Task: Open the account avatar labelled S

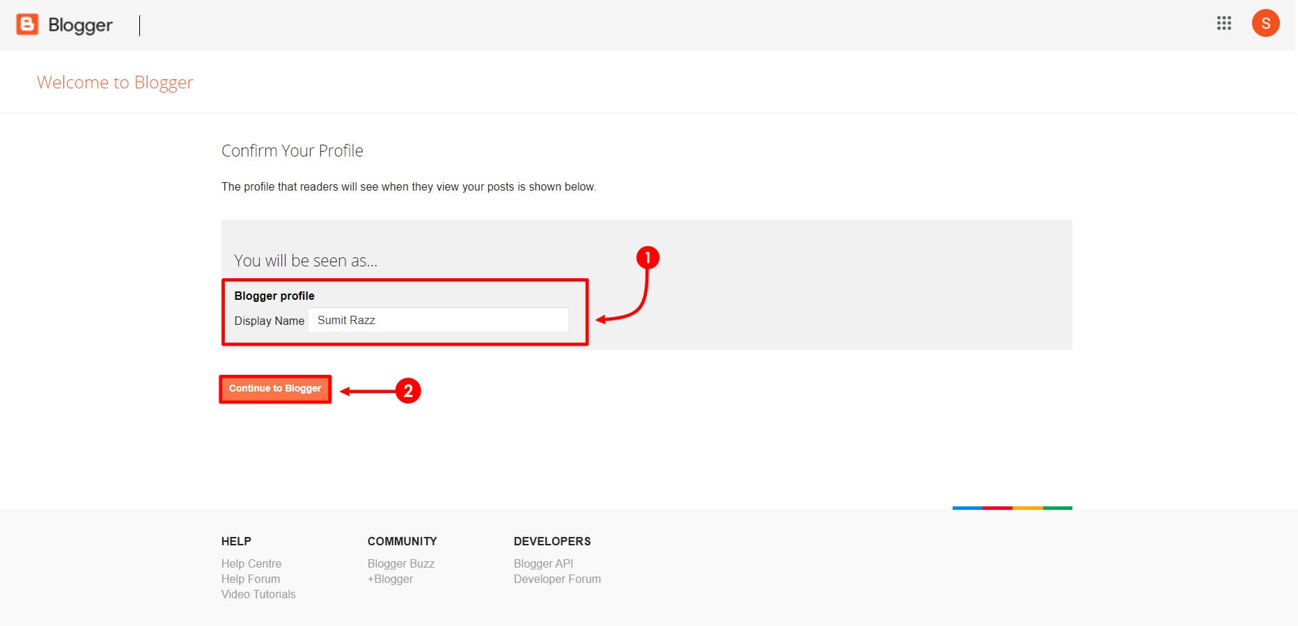Action: 1265,23
